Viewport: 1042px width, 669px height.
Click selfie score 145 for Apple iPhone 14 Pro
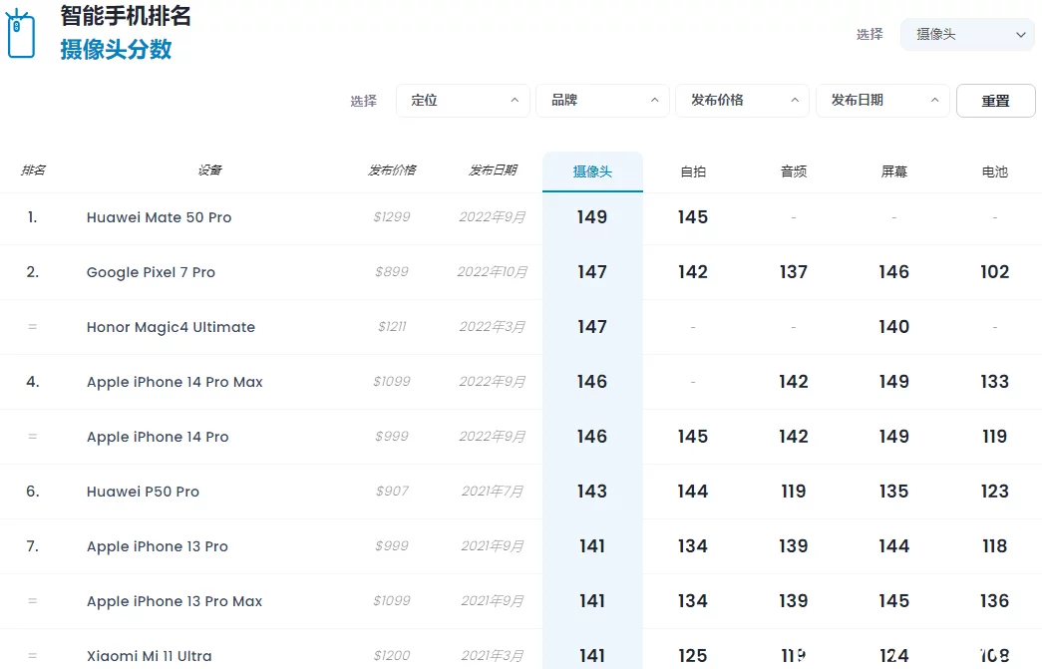coord(693,437)
